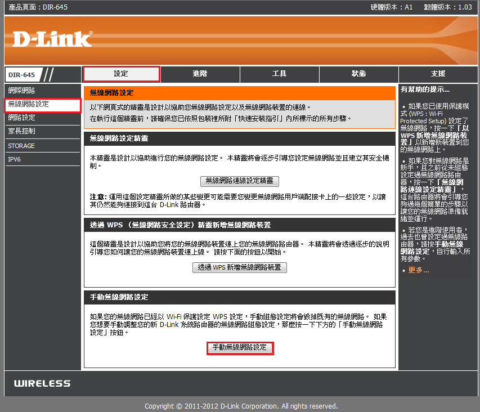Screen dimensions: 480x412
Task: Click the 硬體版本 : A1 text
Action: 392,7
